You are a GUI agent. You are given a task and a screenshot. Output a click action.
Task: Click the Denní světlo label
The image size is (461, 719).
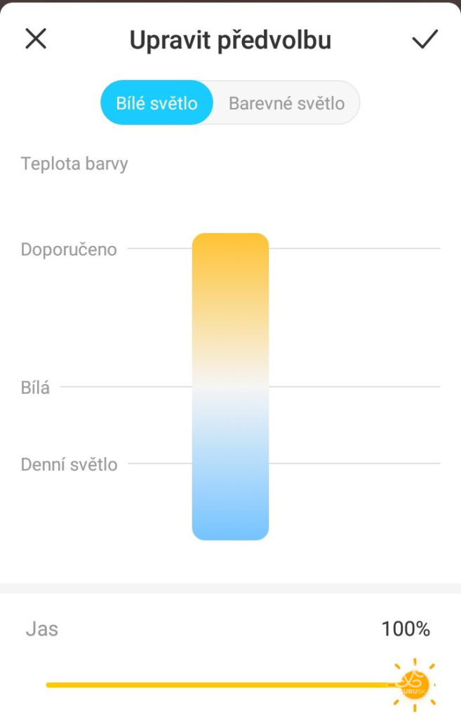click(69, 464)
